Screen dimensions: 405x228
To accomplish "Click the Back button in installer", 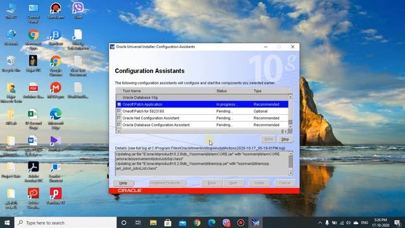I will click(x=212, y=183).
